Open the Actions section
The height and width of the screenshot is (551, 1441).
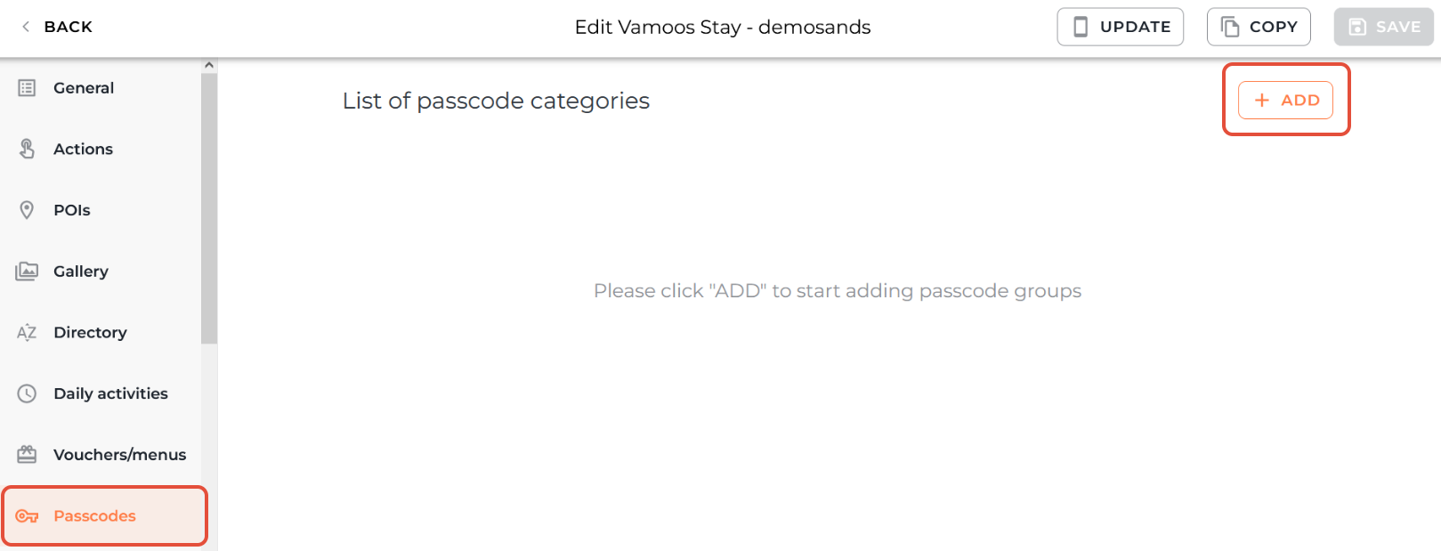click(83, 149)
